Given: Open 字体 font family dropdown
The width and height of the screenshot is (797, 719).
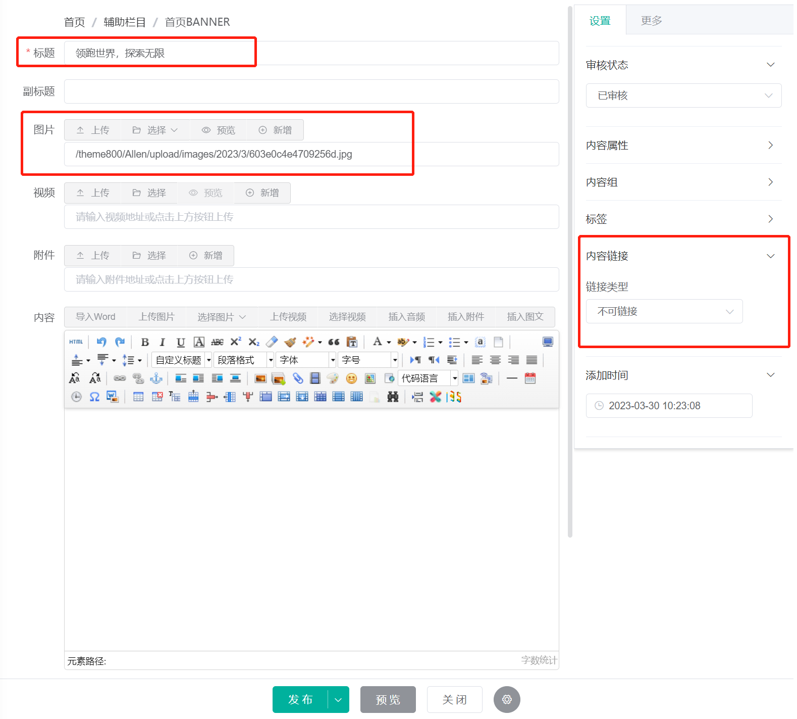Looking at the screenshot, I should (x=306, y=360).
